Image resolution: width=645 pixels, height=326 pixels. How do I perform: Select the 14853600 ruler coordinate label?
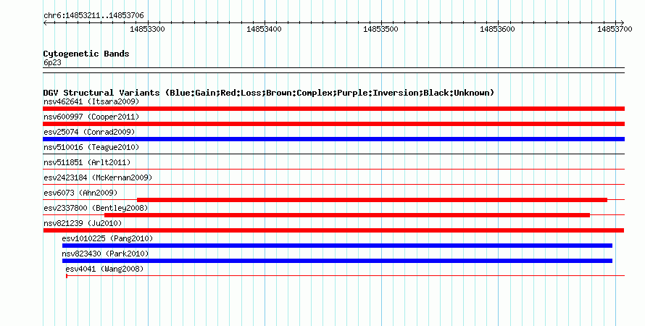click(x=497, y=29)
